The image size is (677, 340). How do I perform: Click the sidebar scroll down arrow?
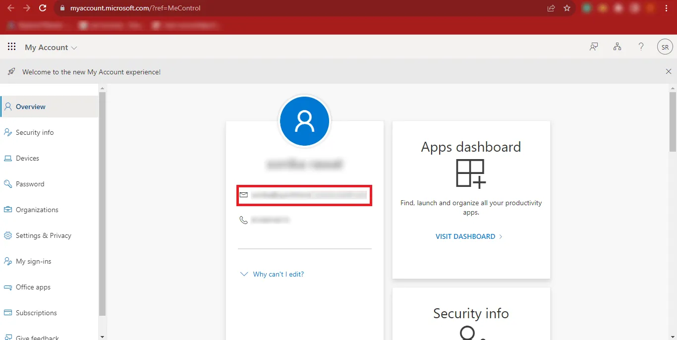tap(102, 336)
